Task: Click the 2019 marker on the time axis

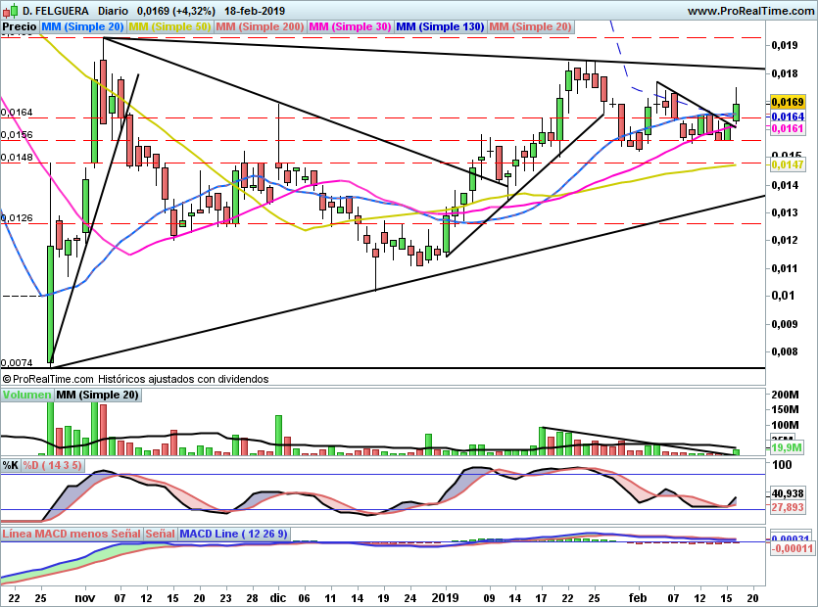Action: 446,597
